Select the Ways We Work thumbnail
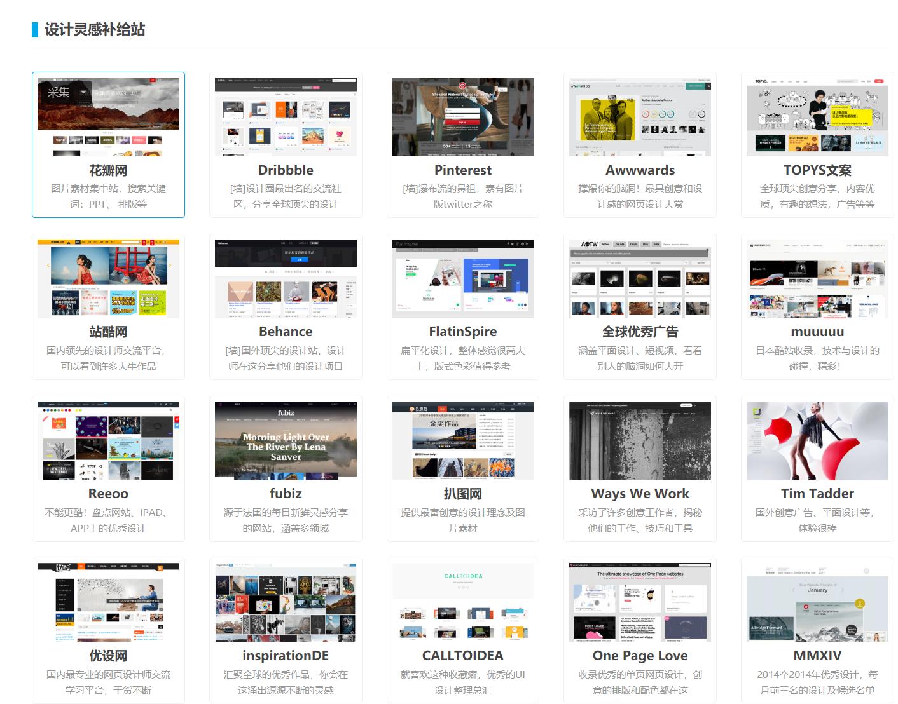Image resolution: width=898 pixels, height=704 pixels. tap(640, 441)
